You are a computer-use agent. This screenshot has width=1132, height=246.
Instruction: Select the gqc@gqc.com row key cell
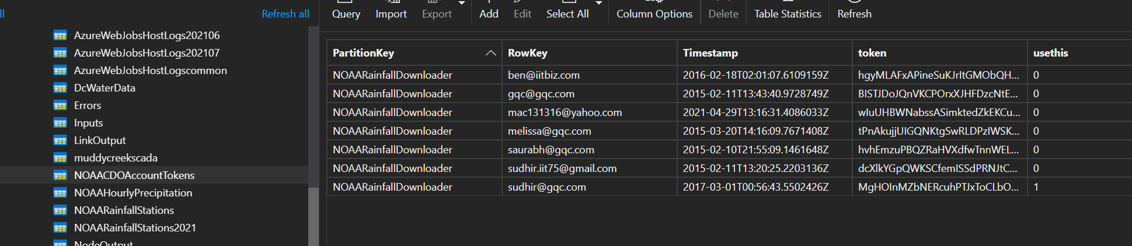tap(590, 94)
